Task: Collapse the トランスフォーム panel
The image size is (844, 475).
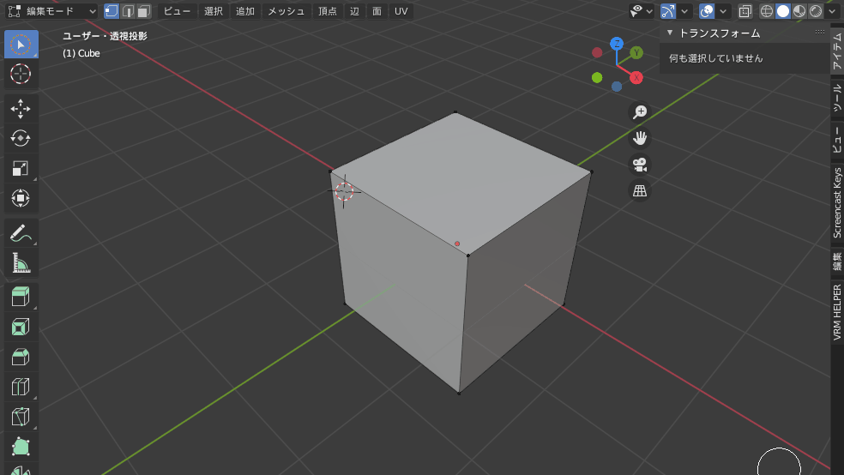Action: click(670, 33)
